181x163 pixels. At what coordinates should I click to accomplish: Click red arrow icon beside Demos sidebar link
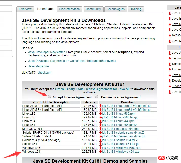pos(170,64)
